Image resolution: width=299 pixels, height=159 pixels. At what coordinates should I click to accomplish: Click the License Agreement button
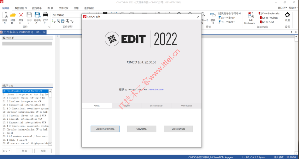pos(105,129)
